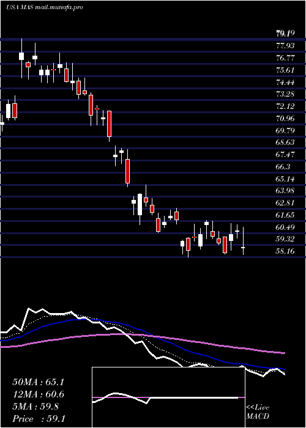Image resolution: width=306 pixels, height=428 pixels.
Task: Click the 62.81 price axis label
Action: (285, 203)
